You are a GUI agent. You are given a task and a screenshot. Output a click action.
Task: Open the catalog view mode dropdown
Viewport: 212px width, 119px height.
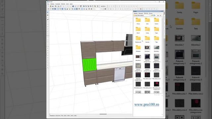pyautogui.click(x=154, y=16)
